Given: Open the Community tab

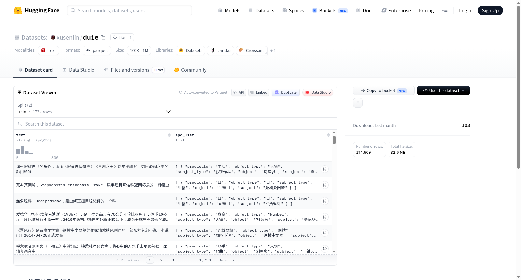Looking at the screenshot, I should point(190,70).
